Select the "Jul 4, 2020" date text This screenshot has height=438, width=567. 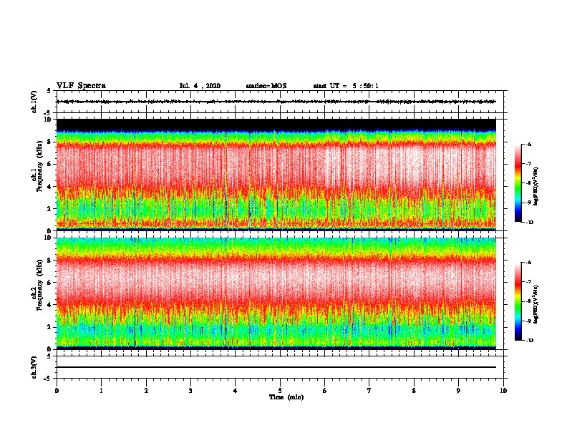tap(200, 86)
